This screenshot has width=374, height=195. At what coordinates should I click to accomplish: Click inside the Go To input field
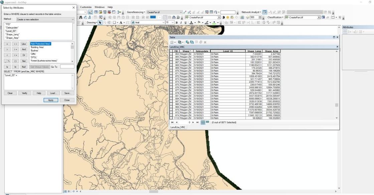point(67,67)
